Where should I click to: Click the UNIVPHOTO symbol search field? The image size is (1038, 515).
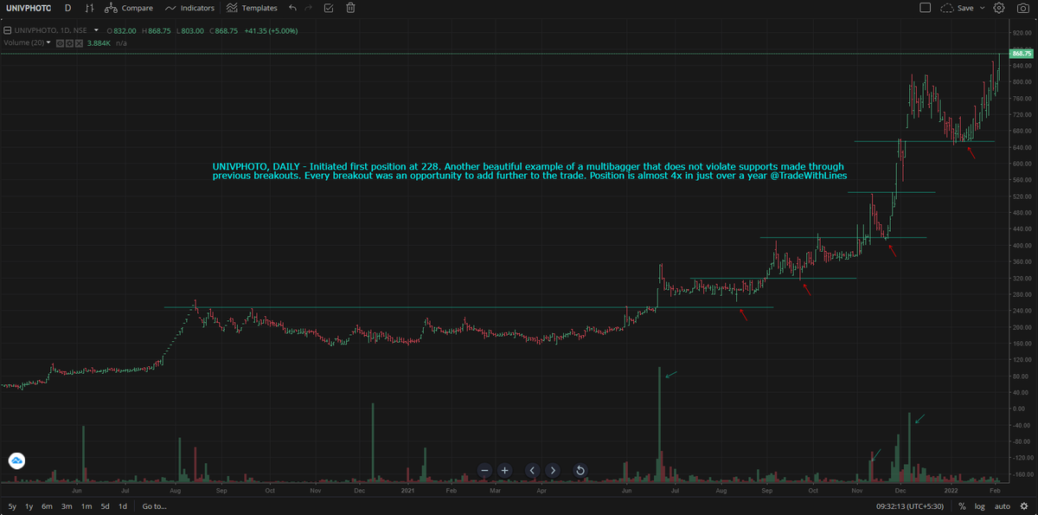(28, 8)
